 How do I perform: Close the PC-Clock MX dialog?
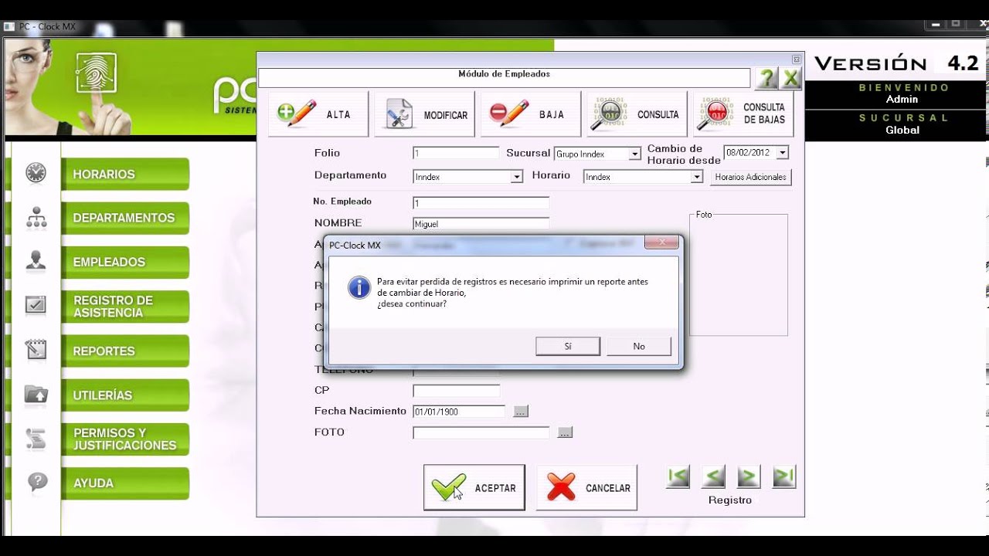661,242
